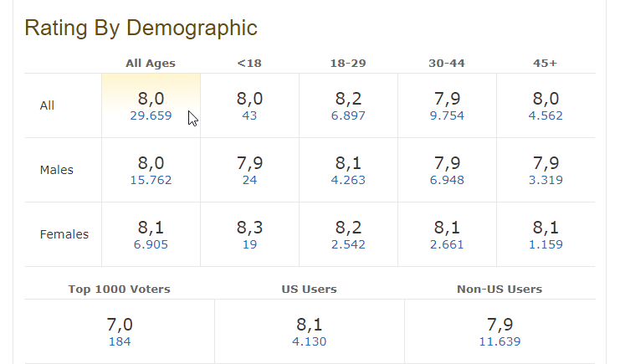Screen dimensions: 620x364
Task: Open Females 18-29 count 2.542
Action: pyautogui.click(x=348, y=244)
